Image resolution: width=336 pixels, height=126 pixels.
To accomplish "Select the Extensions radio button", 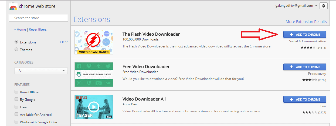I will [x=16, y=42].
